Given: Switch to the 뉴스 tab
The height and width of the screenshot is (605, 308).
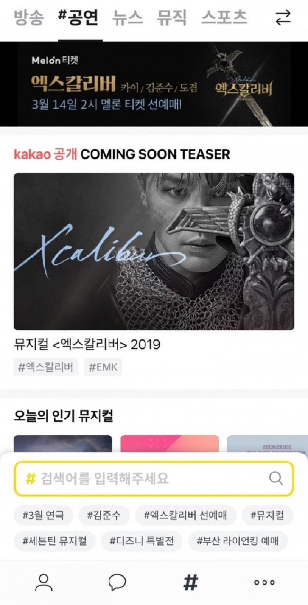Looking at the screenshot, I should click(x=127, y=18).
